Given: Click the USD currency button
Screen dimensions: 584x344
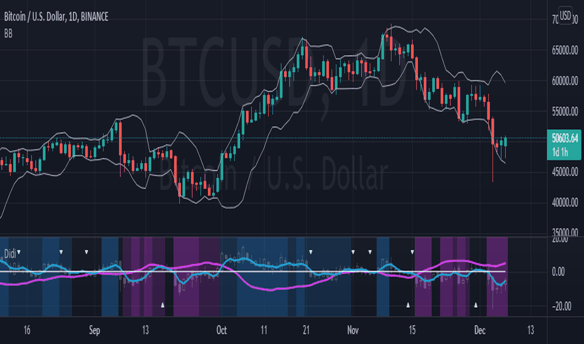Looking at the screenshot, I should tap(565, 16).
